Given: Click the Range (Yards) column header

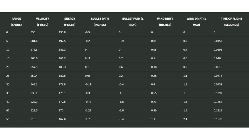Looking at the screenshot, I should pos(16,22).
